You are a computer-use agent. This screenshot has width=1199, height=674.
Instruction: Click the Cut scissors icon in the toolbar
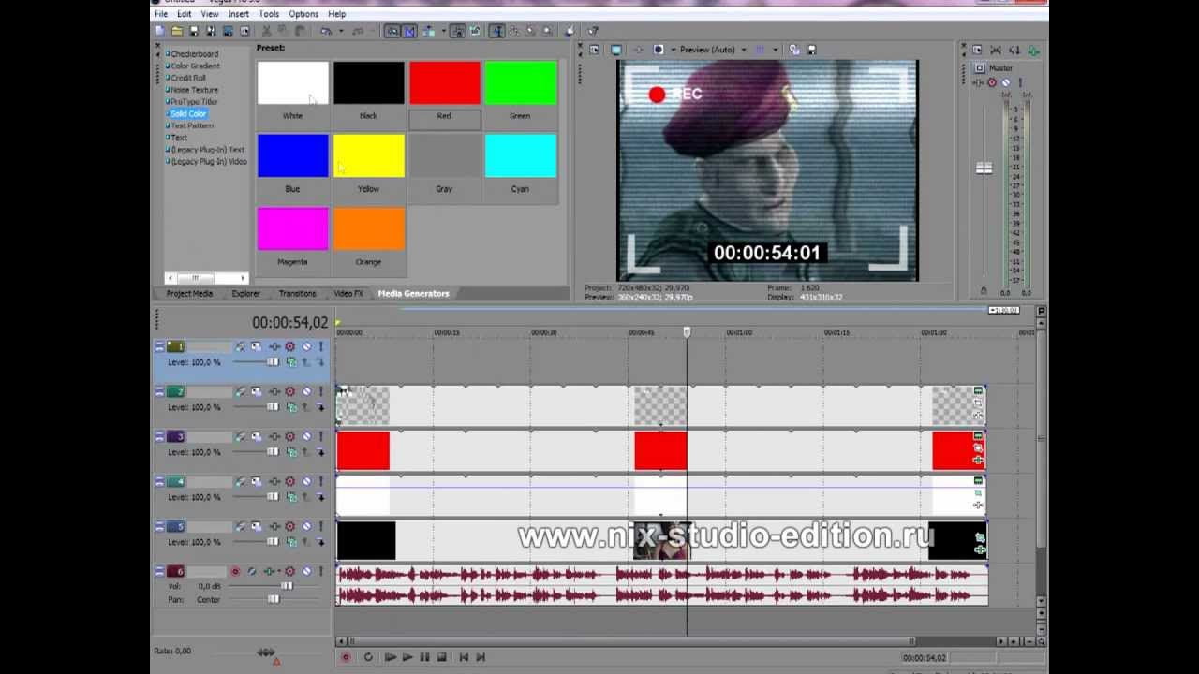[266, 31]
